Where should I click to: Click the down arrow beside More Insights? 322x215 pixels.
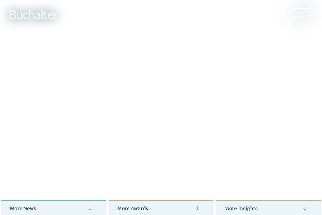click(305, 209)
